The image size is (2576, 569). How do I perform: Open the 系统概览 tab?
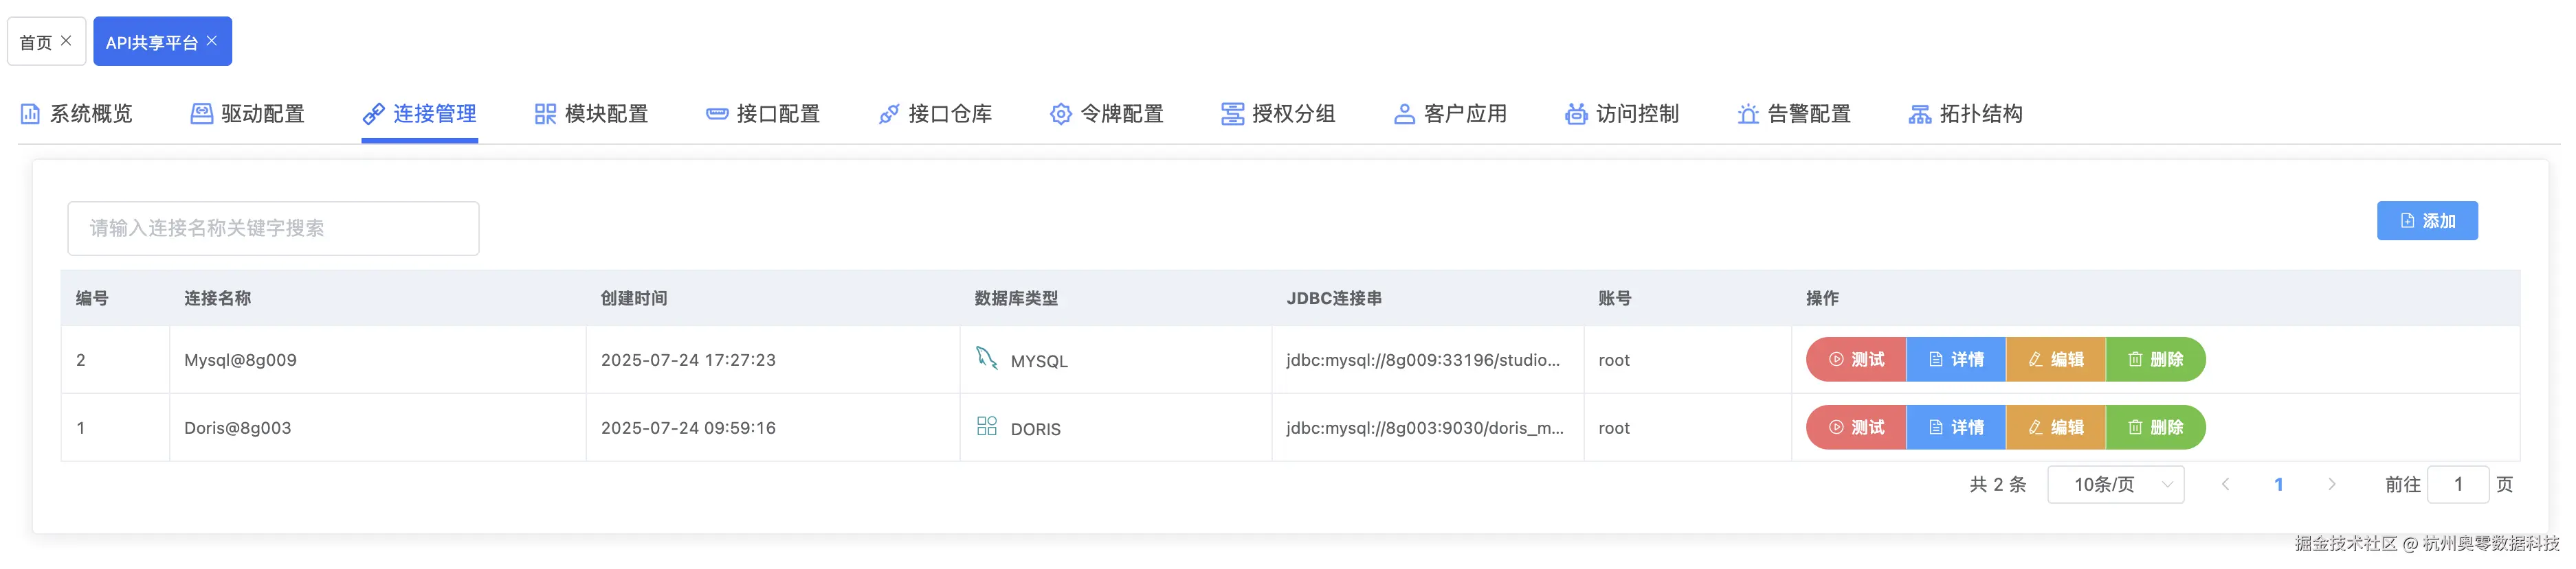76,114
